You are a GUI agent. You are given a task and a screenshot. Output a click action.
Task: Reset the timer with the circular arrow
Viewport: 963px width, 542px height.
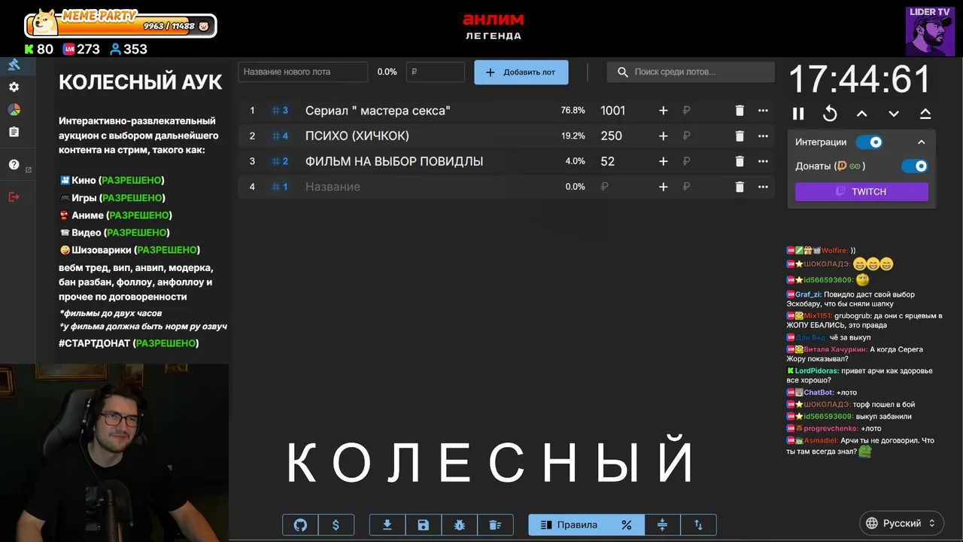[830, 114]
